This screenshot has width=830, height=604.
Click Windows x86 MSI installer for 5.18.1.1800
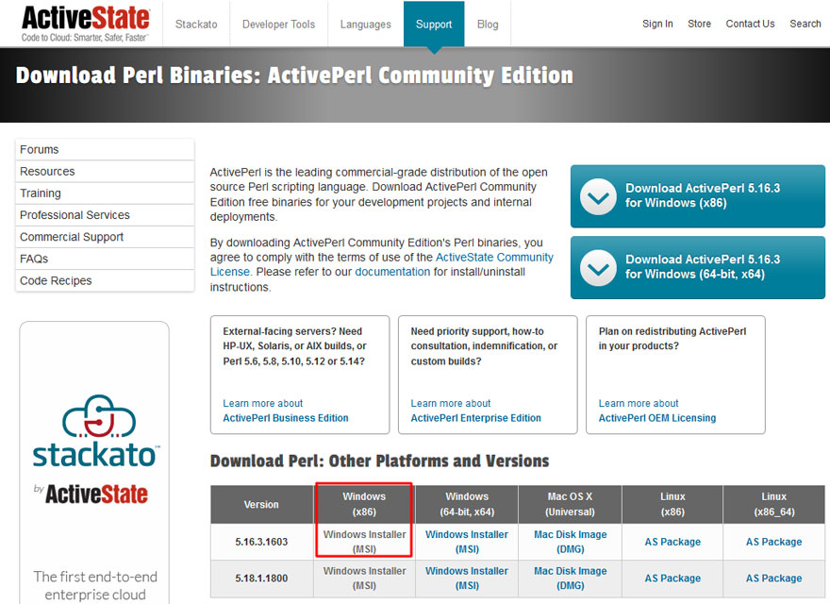365,578
